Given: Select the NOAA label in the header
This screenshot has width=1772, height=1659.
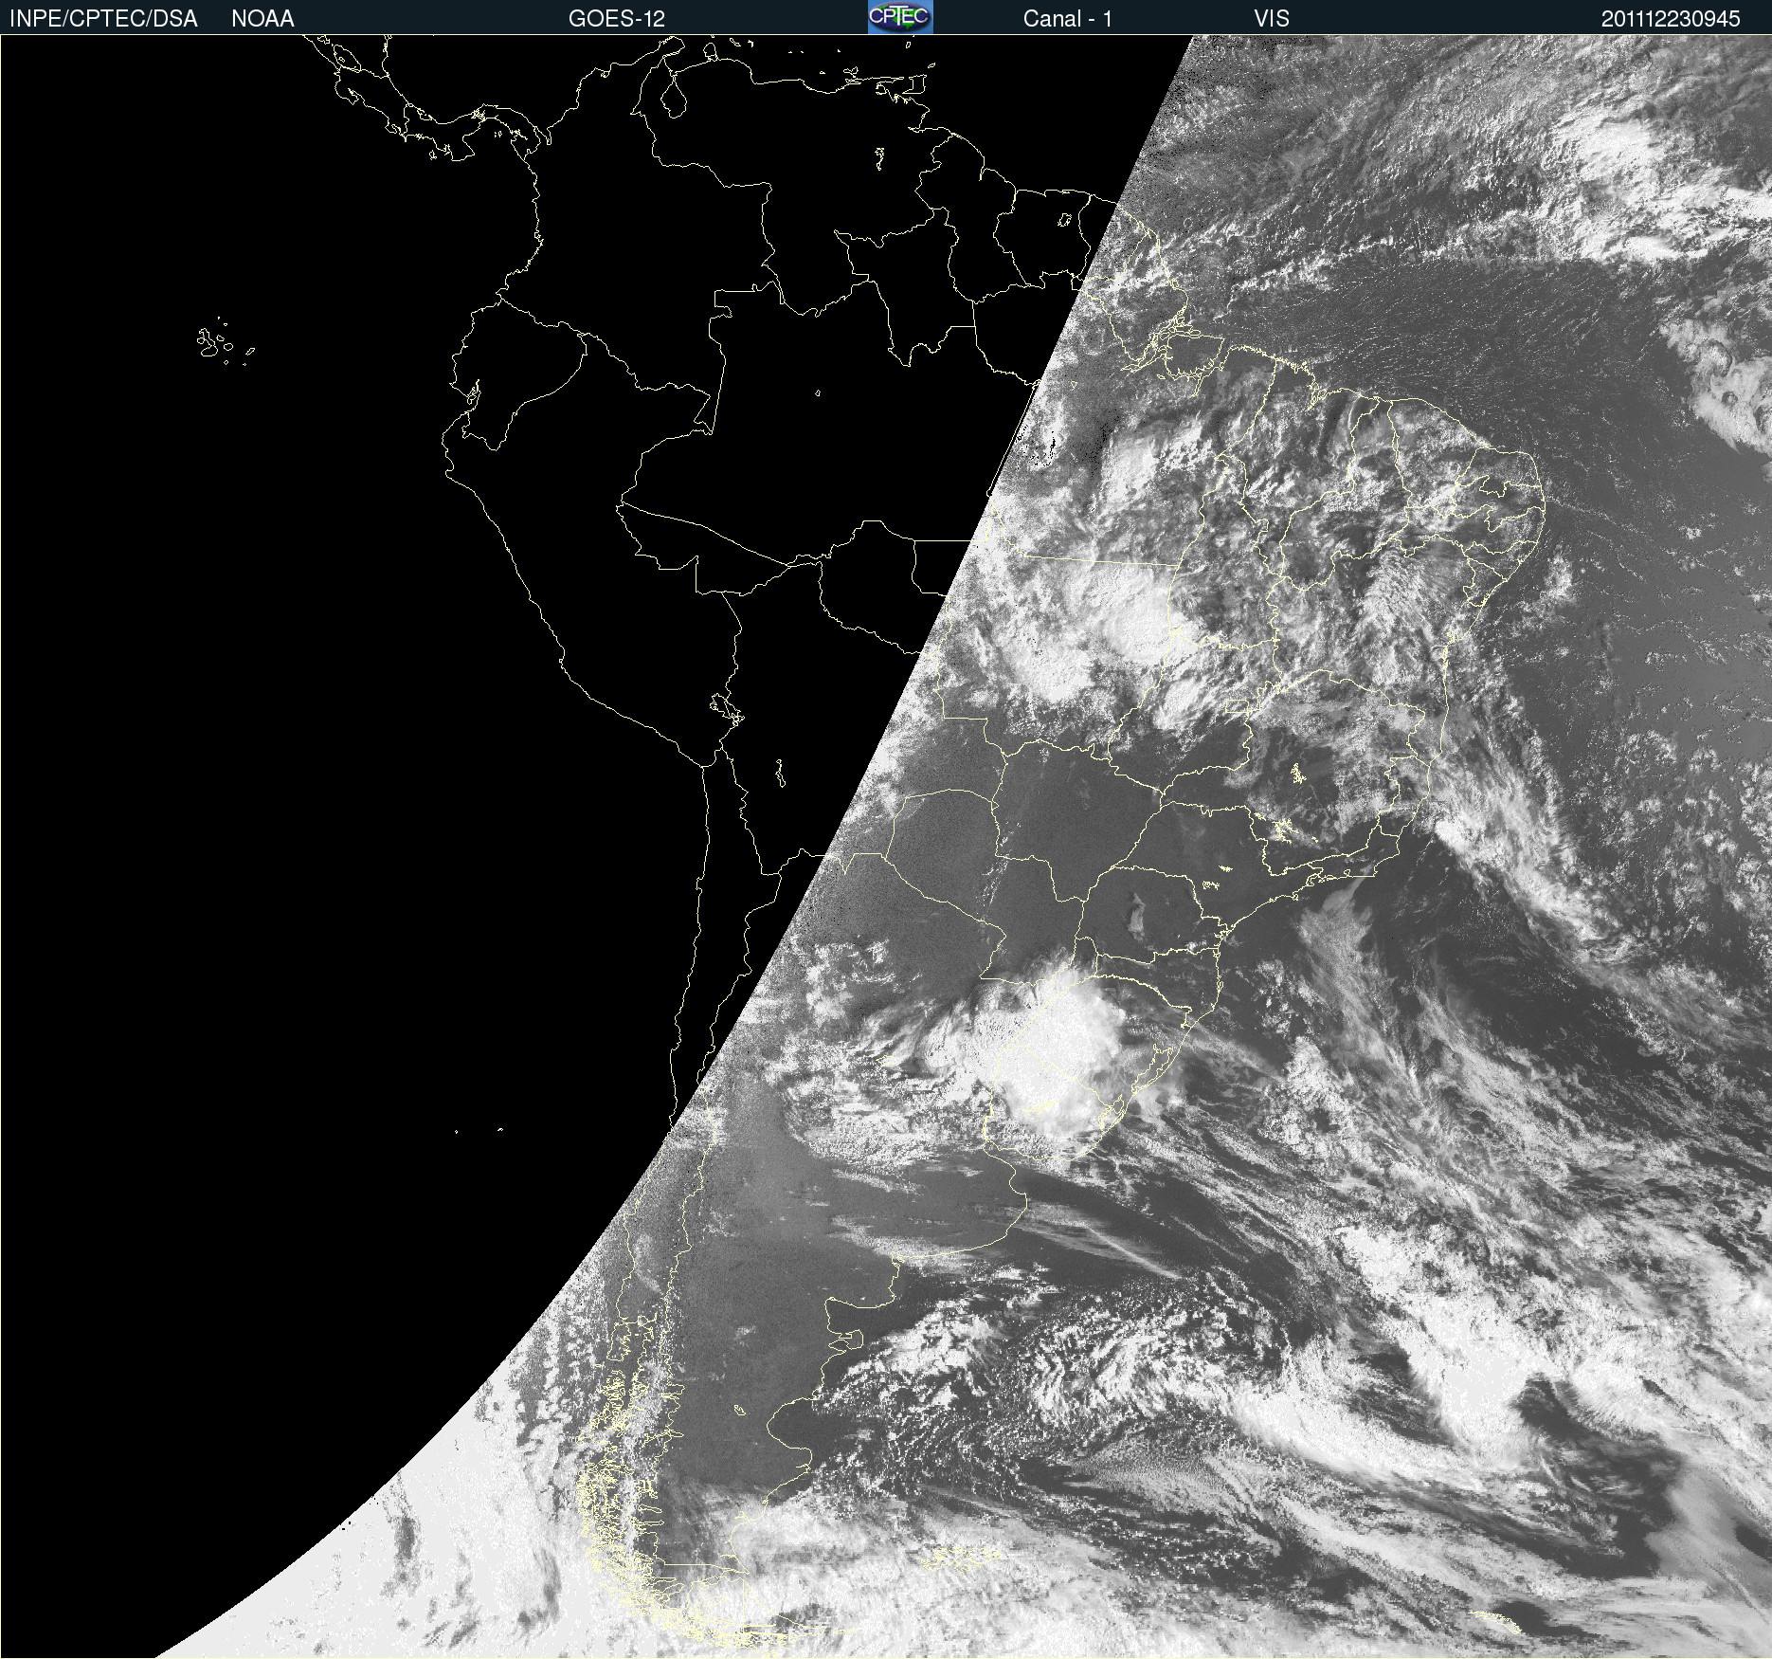Looking at the screenshot, I should coord(262,19).
